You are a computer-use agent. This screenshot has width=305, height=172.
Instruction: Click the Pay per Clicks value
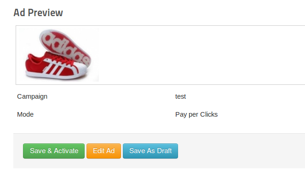pyautogui.click(x=196, y=114)
